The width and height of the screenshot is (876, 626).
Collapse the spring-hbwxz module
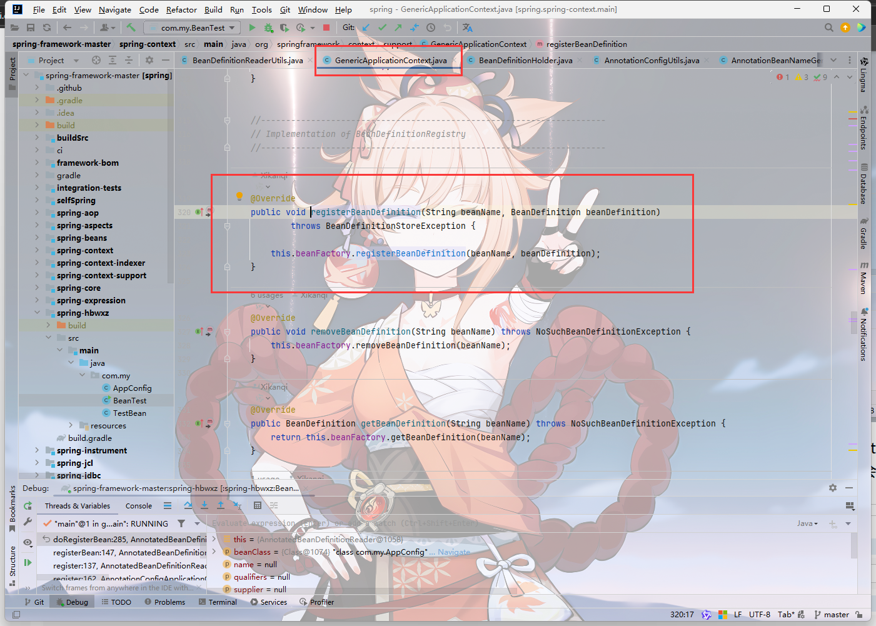[37, 313]
